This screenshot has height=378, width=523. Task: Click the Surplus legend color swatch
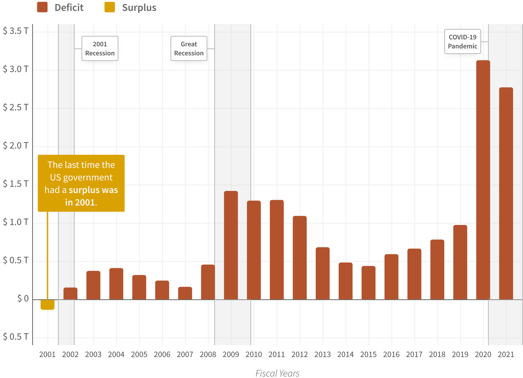pyautogui.click(x=110, y=7)
